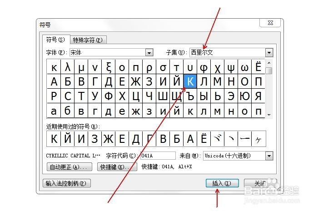318x212 pixels.
Task: Select the highlighted capital К in the grid
Action: [190, 81]
